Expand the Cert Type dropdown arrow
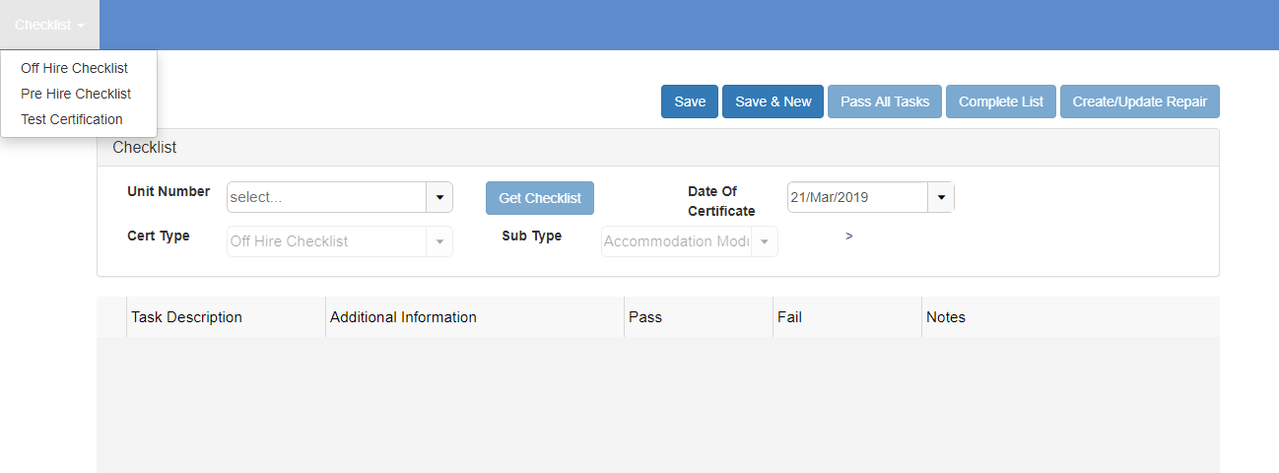The width and height of the screenshot is (1279, 473). tap(439, 241)
